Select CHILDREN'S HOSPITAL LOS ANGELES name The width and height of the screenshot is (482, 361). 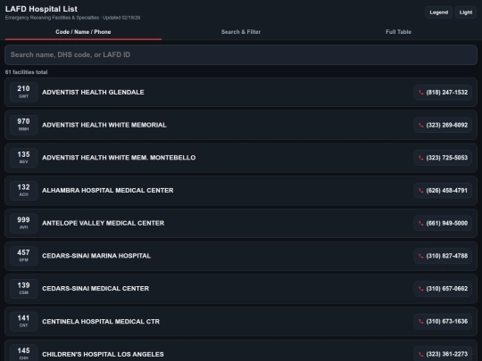pos(103,354)
